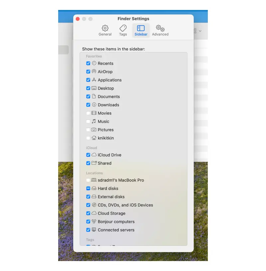Click the Bonjour computers network icon
This screenshot has width=266, height=271.
(94, 222)
